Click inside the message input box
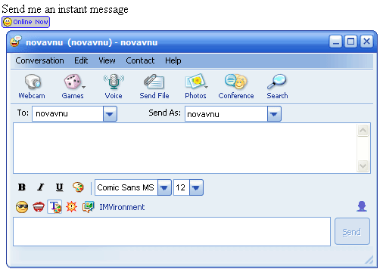 pos(172,231)
